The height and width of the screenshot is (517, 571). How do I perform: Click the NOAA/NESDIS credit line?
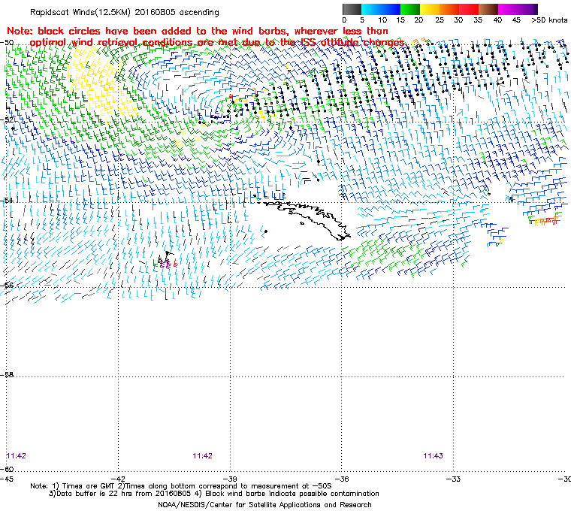pos(264,505)
